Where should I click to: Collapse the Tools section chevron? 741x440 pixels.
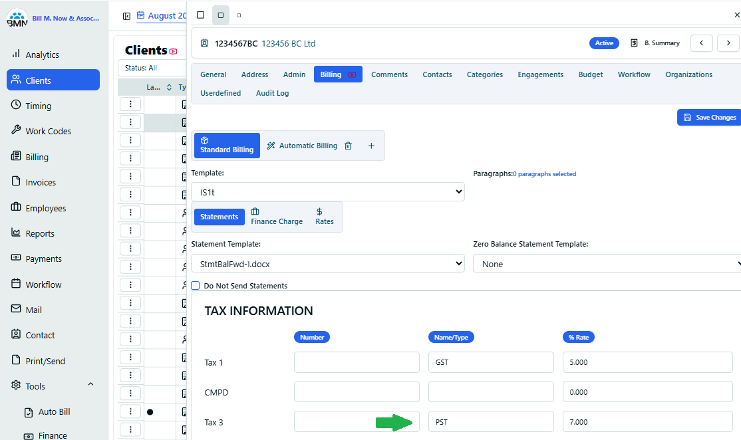tap(90, 384)
